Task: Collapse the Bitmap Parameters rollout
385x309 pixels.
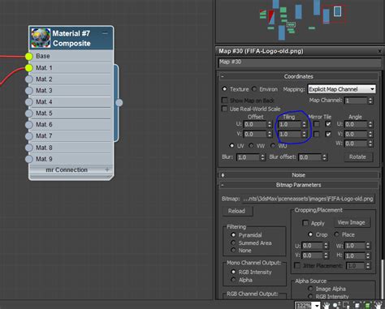Action: tap(223, 185)
